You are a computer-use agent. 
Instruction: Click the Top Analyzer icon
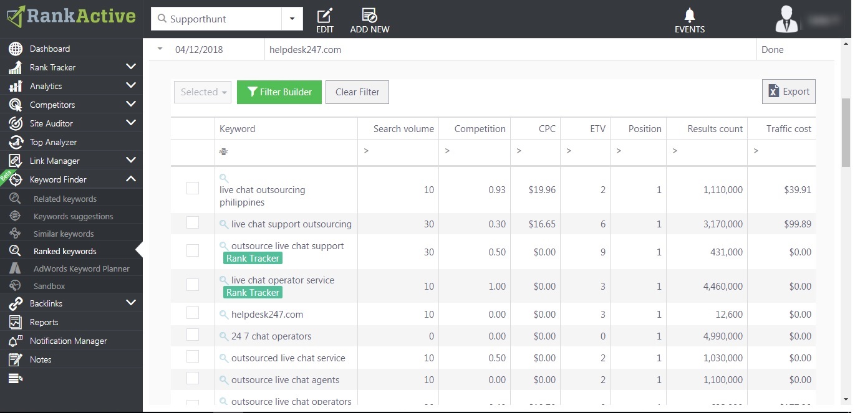[x=16, y=142]
